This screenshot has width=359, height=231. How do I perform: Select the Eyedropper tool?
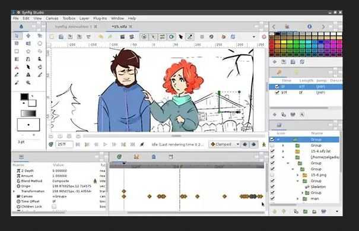17,75
